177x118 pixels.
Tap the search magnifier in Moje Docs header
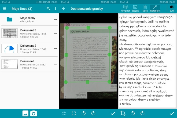pyautogui.click(x=48, y=9)
